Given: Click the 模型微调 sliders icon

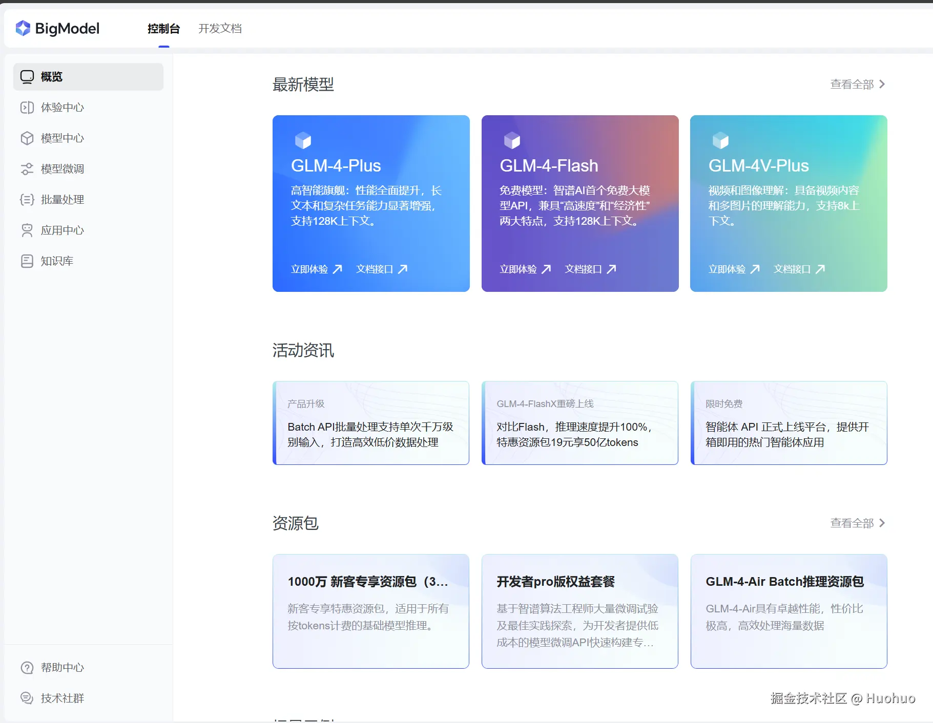Looking at the screenshot, I should pyautogui.click(x=27, y=169).
